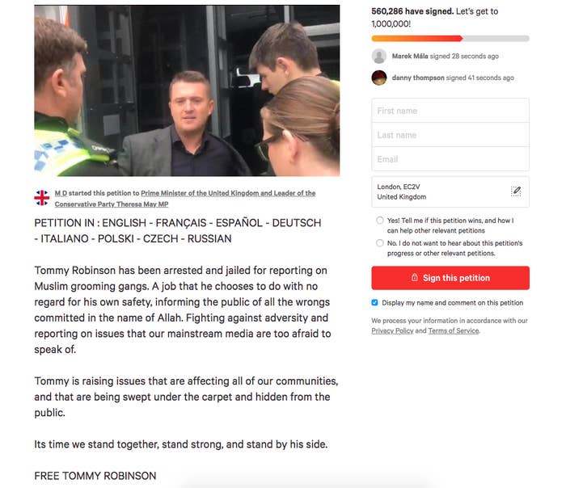Focus the Last name field

click(450, 135)
